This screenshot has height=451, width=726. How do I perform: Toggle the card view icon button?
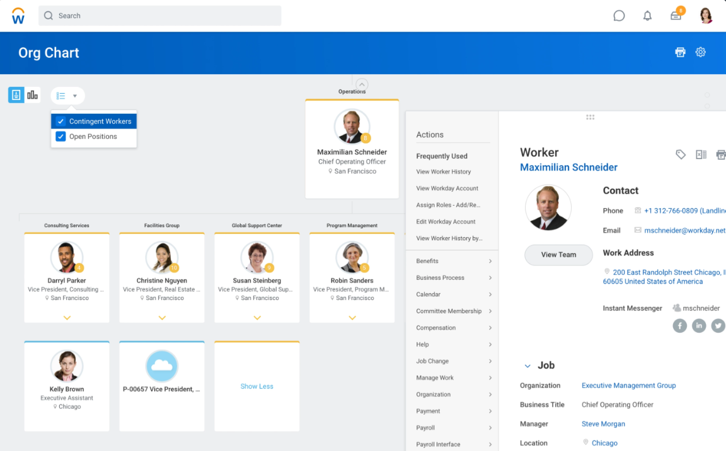click(16, 95)
